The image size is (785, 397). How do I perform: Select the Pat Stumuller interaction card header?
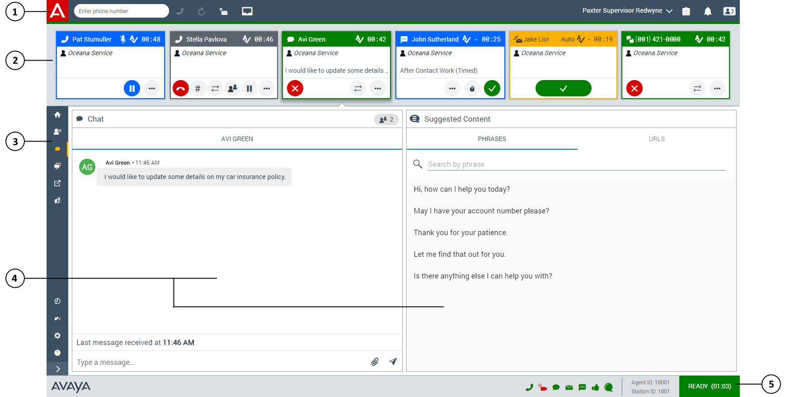[x=111, y=39]
